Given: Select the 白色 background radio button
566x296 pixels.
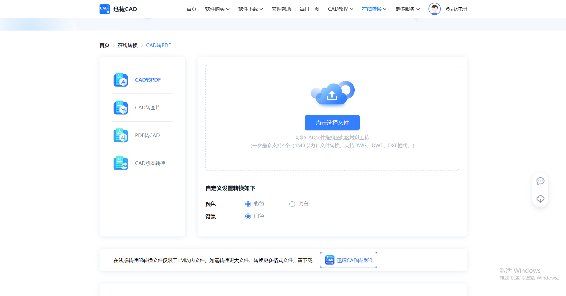Looking at the screenshot, I should (248, 216).
